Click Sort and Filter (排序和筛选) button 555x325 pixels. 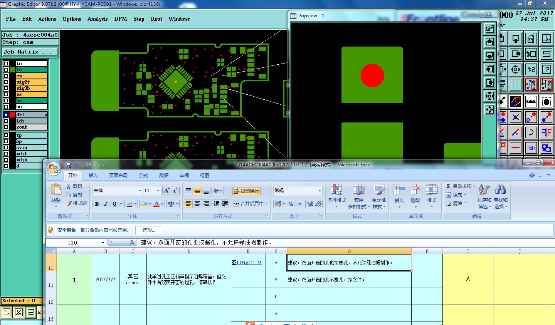[484, 196]
